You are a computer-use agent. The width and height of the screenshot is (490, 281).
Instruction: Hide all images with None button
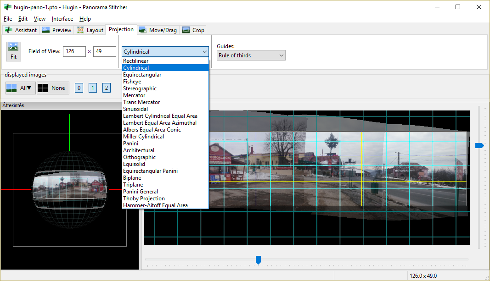(53, 88)
